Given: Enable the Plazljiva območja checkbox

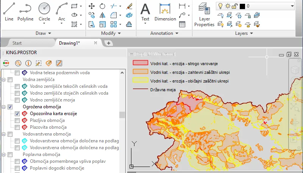Looking at the screenshot, I should click(17, 120).
